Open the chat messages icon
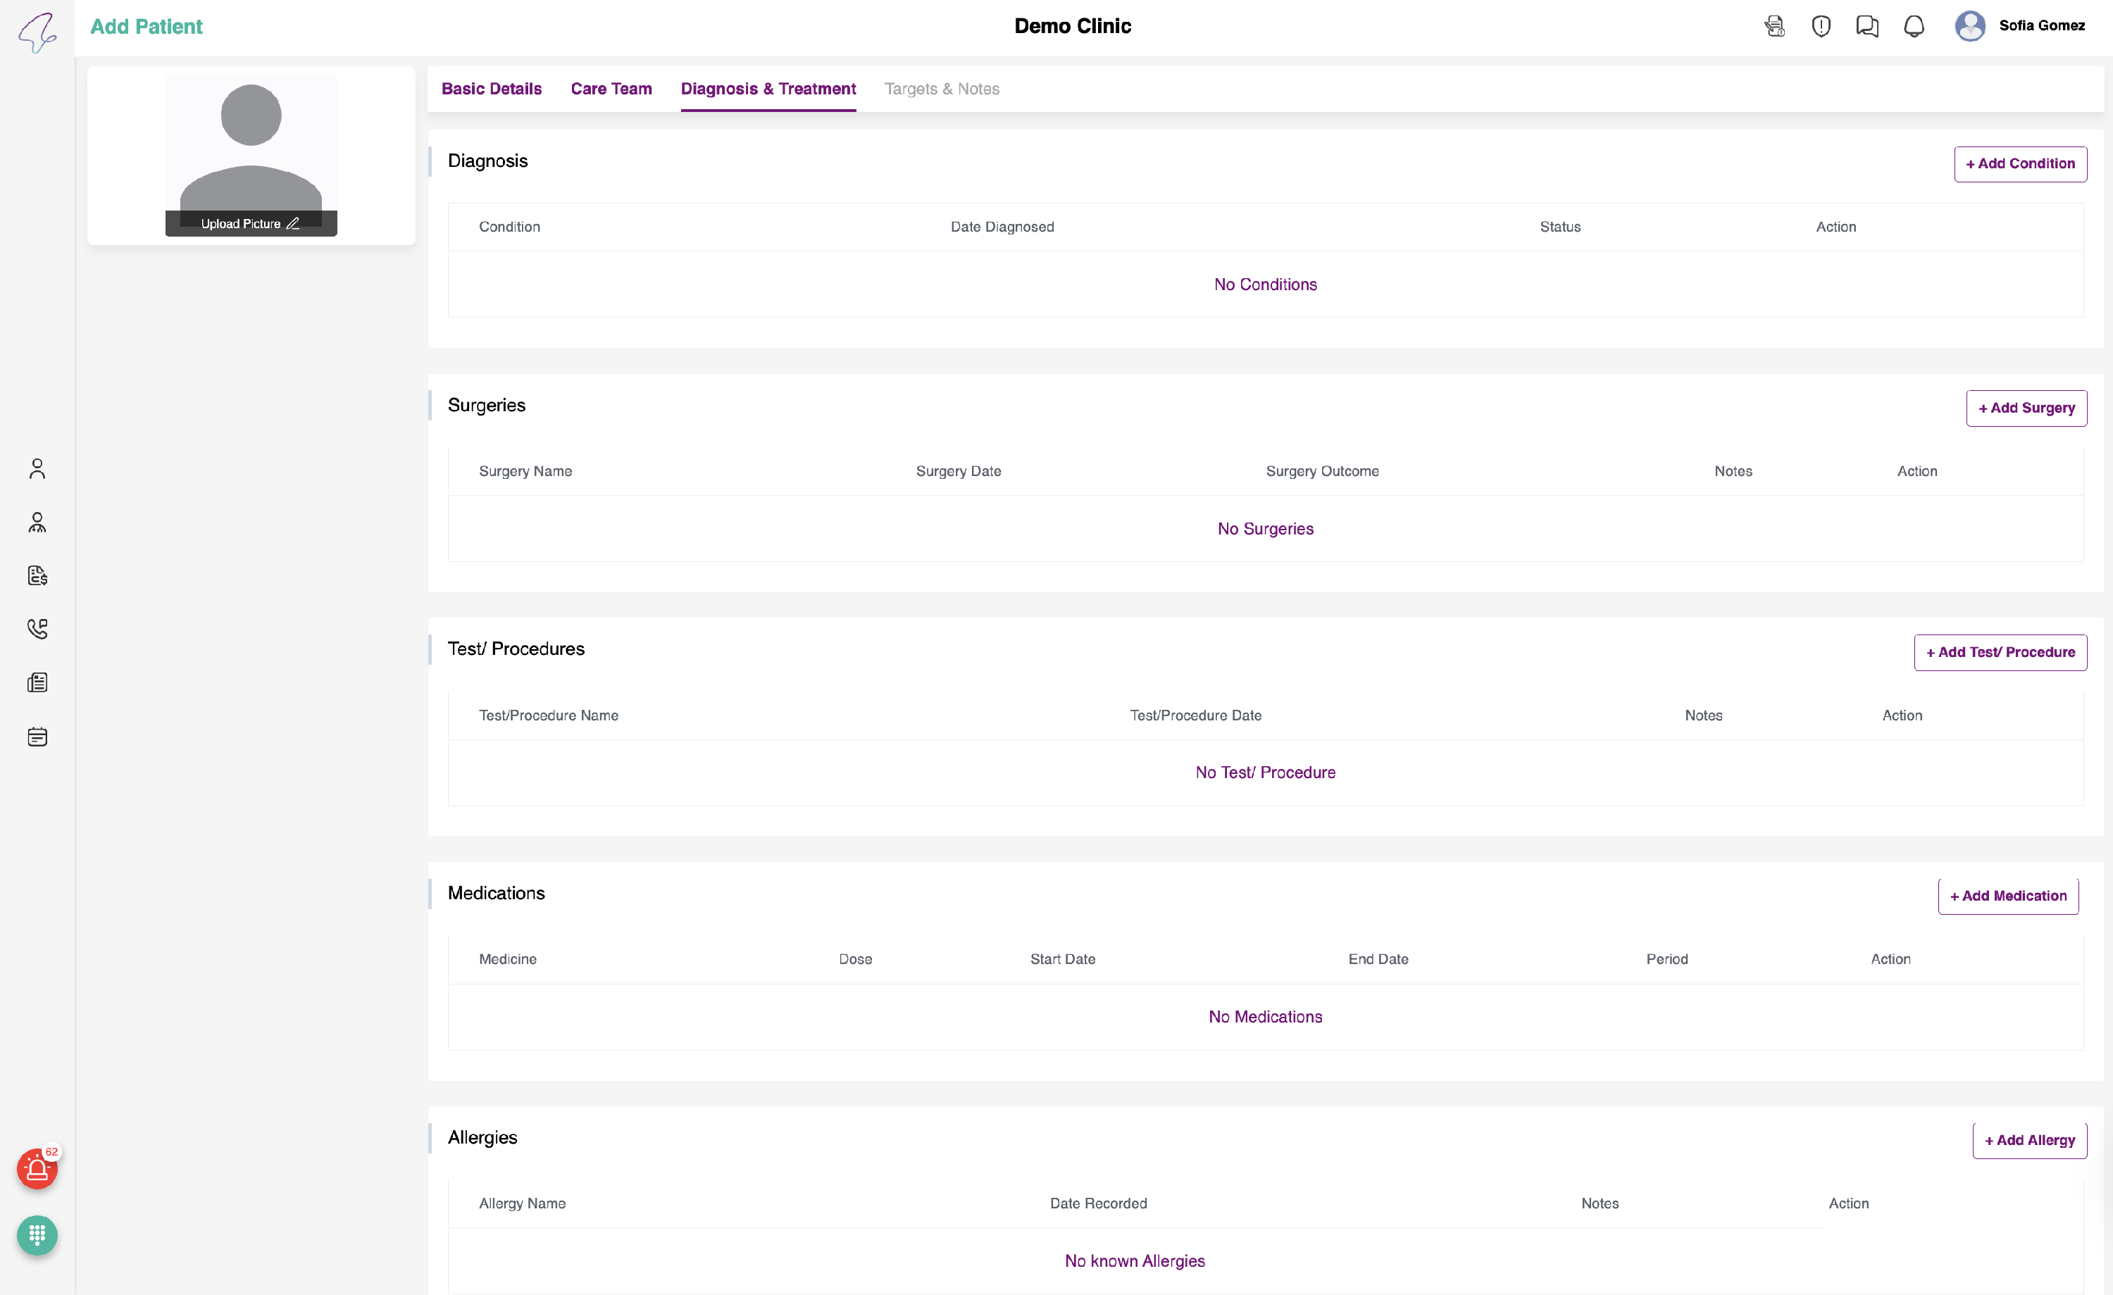The image size is (2113, 1295). click(1867, 27)
